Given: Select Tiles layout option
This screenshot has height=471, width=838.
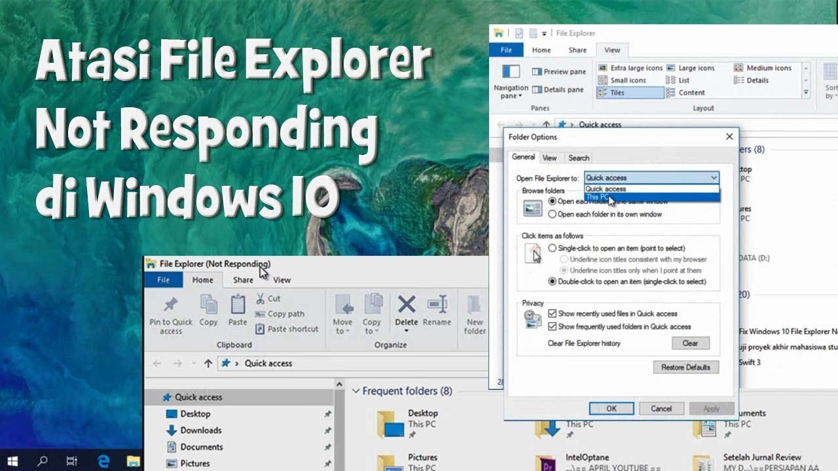Looking at the screenshot, I should click(630, 93).
